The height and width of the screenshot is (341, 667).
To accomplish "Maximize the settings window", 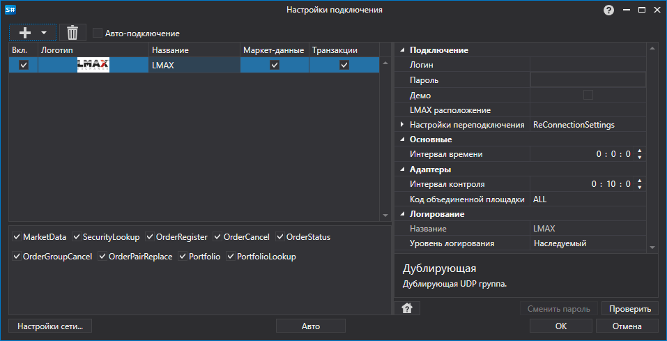I will pyautogui.click(x=641, y=10).
